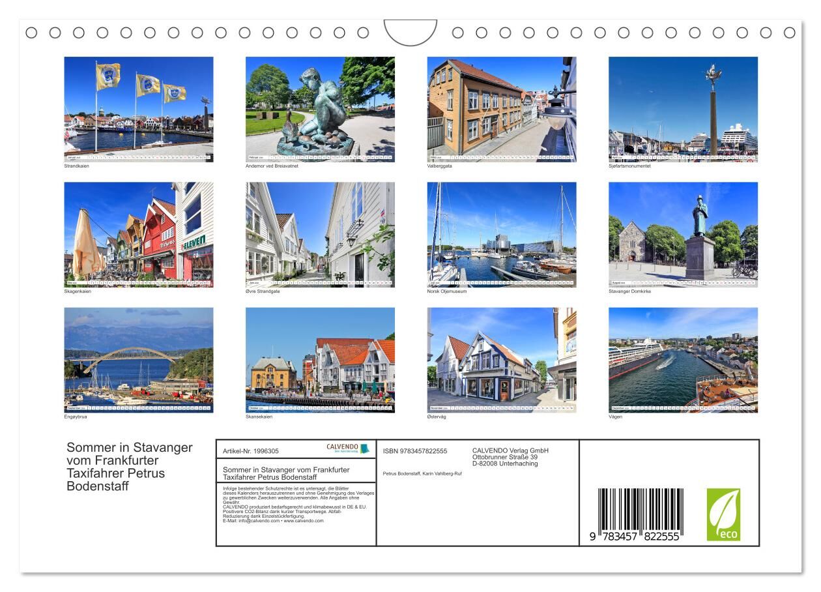Viewport: 821px width, 592px height.
Task: Select the Sjøfartsmonumentet column photo
Action: coord(683,109)
